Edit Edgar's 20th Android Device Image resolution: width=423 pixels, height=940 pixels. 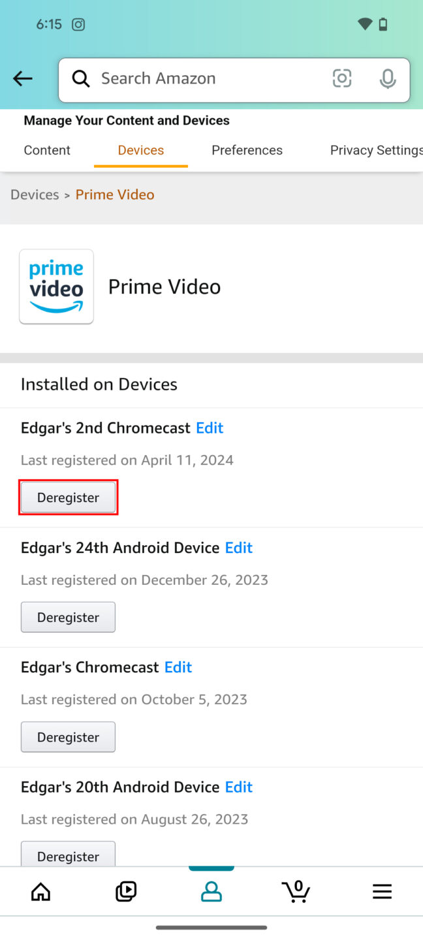coord(238,787)
